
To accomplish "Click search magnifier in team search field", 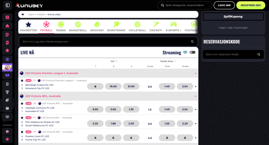I will tap(192, 42).
